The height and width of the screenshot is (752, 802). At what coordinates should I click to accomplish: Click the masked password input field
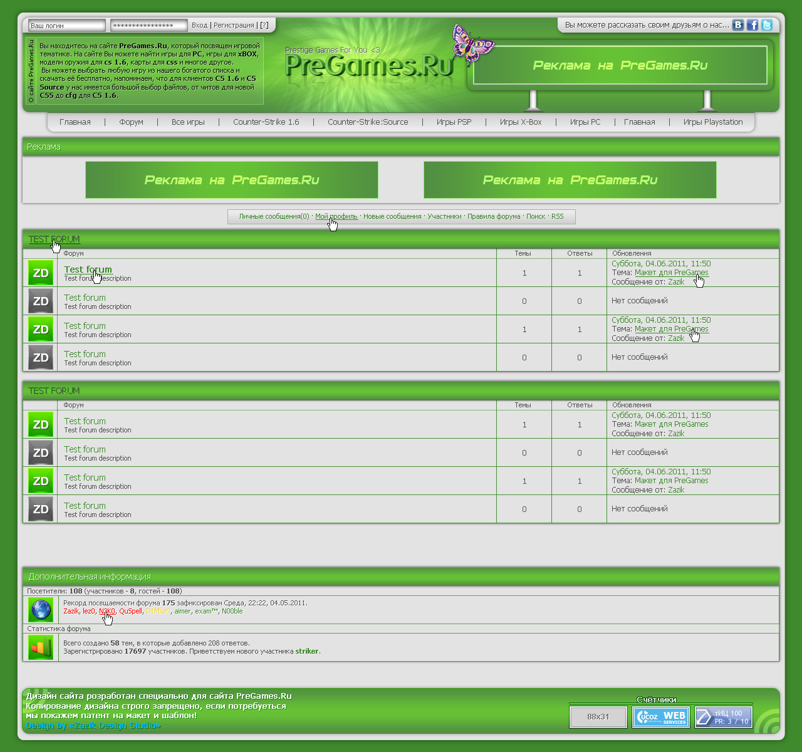coord(149,26)
